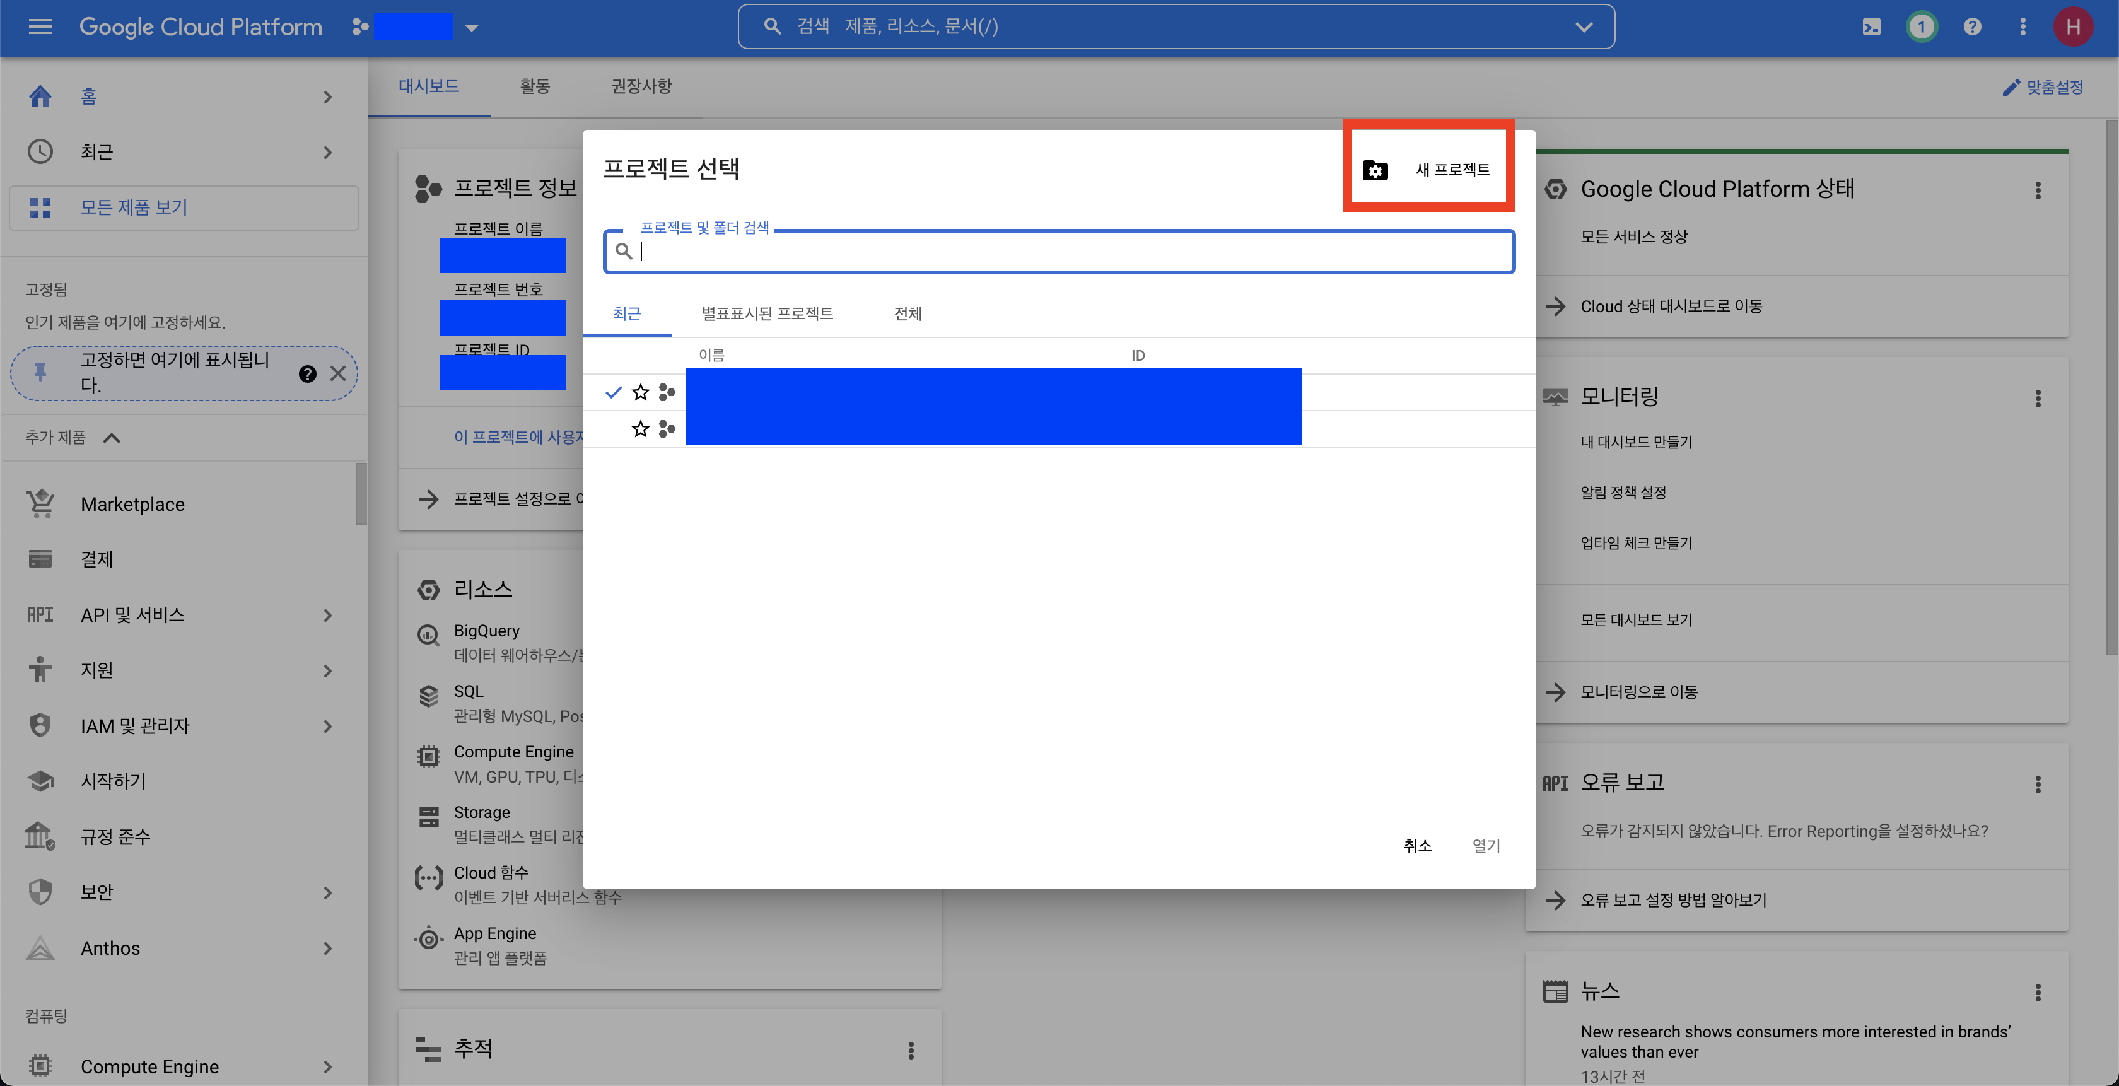Activate Cloud Shell terminal icon

click(x=1871, y=26)
